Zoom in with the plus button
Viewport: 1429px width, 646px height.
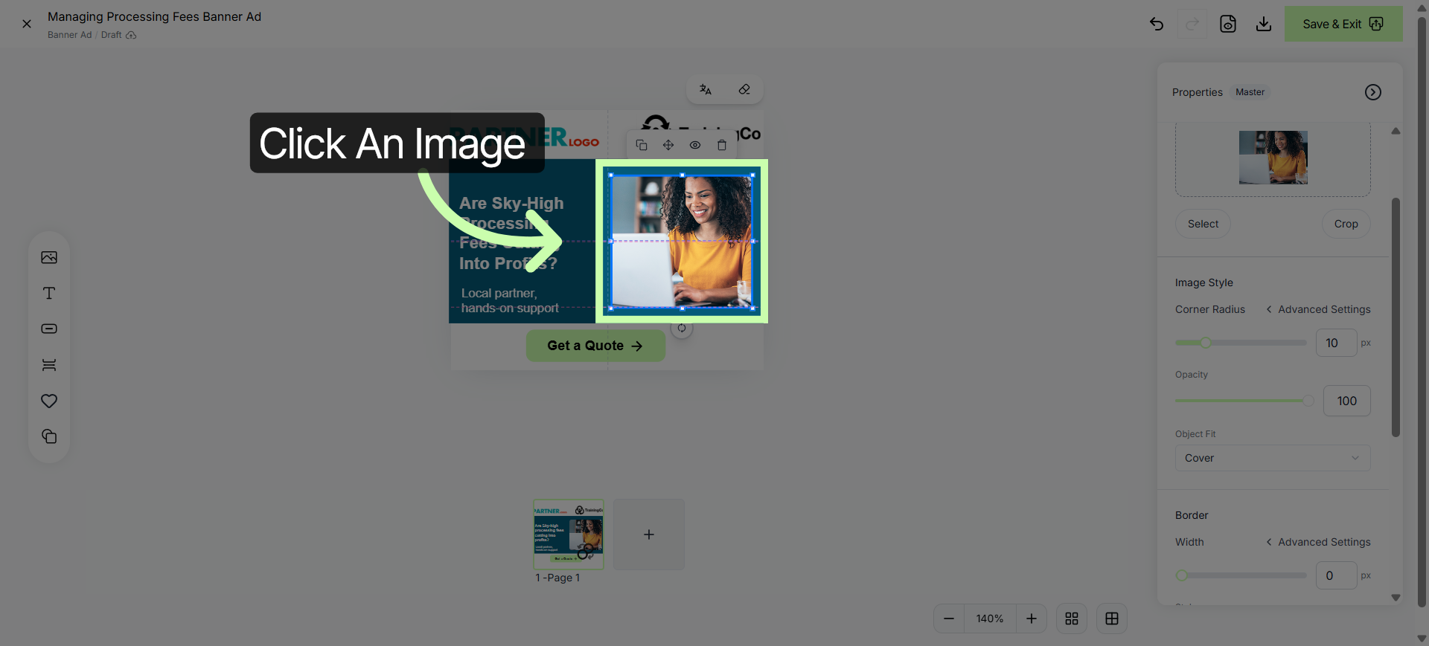(1032, 618)
